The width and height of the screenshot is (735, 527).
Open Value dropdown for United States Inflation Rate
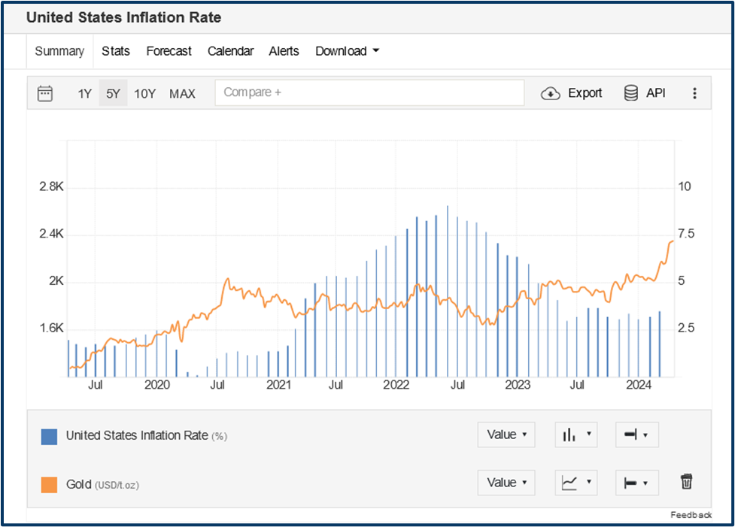point(506,435)
